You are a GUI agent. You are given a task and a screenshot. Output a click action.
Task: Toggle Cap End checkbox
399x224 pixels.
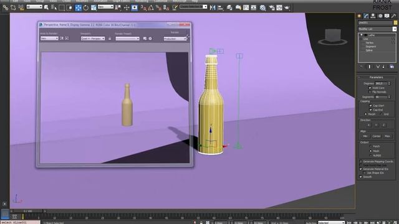point(370,110)
